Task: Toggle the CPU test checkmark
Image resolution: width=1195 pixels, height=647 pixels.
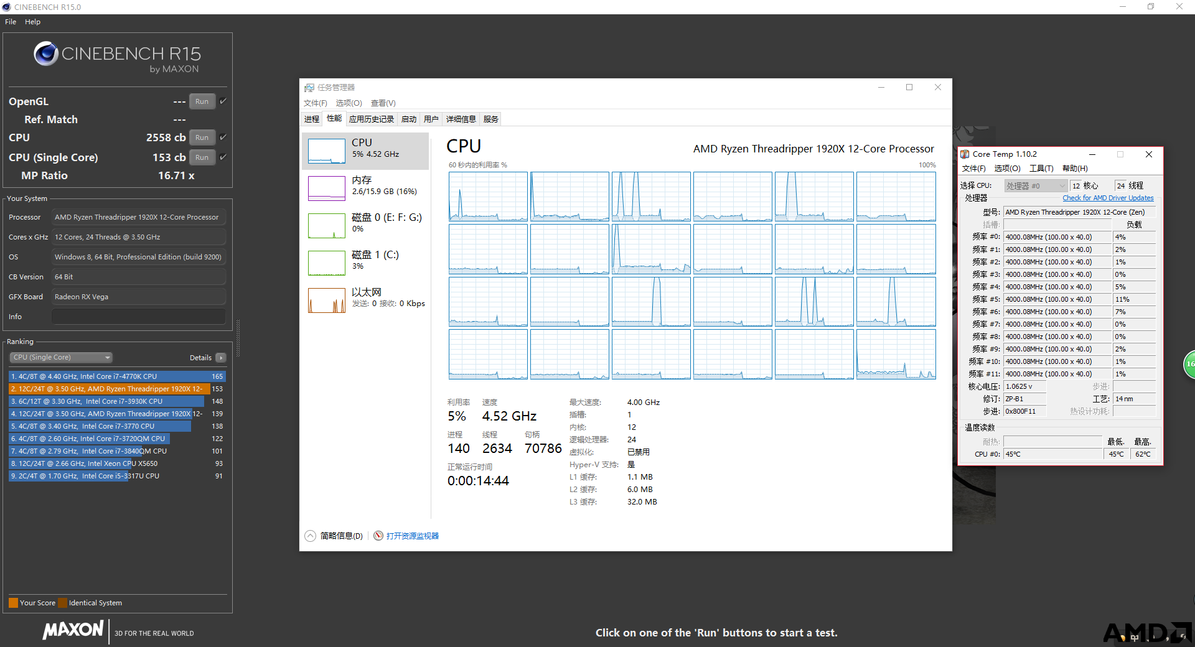Action: pos(223,137)
